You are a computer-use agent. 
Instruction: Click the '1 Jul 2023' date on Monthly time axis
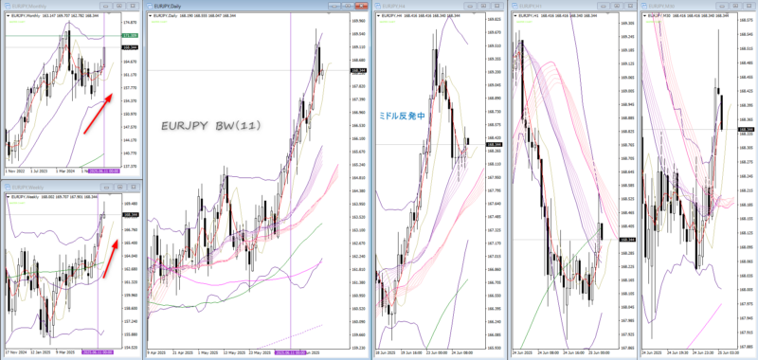pyautogui.click(x=40, y=171)
